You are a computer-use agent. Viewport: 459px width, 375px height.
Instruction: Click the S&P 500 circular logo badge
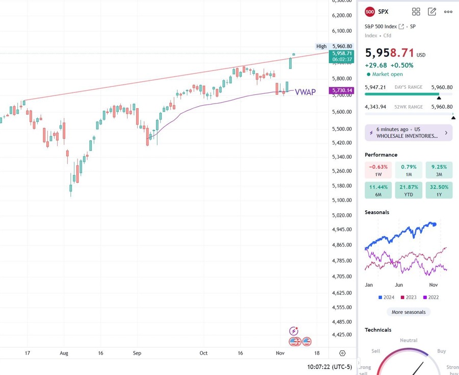pos(369,11)
